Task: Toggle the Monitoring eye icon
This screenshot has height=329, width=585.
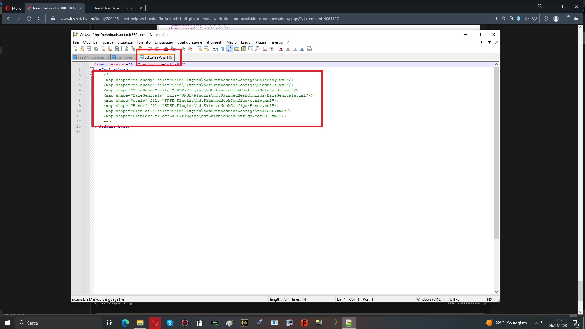Action: pos(272,49)
